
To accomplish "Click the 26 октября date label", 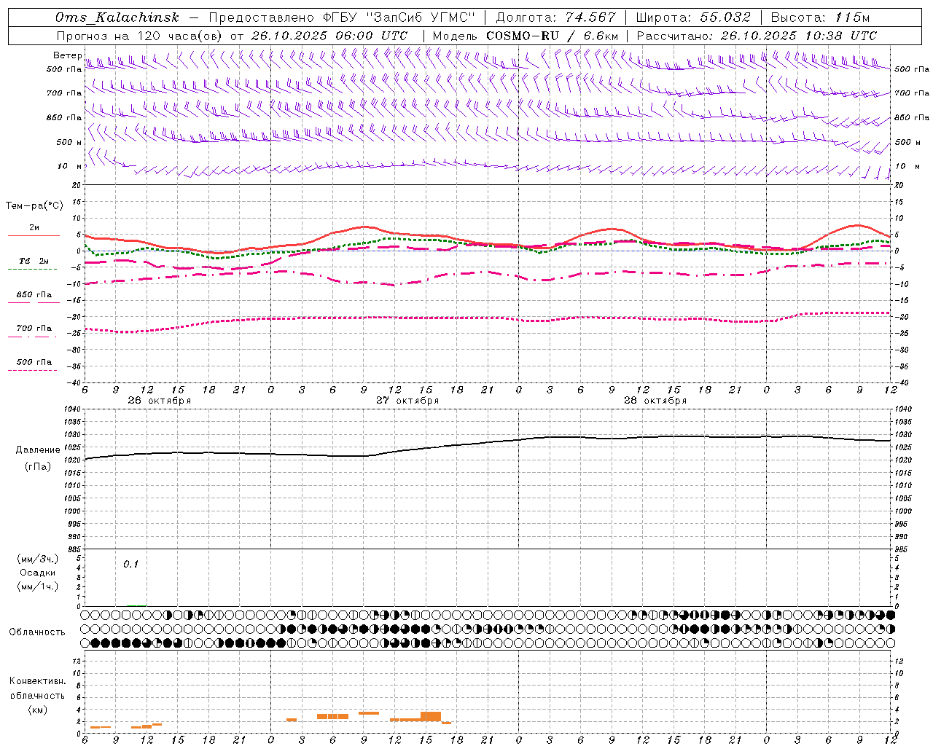I will [159, 401].
